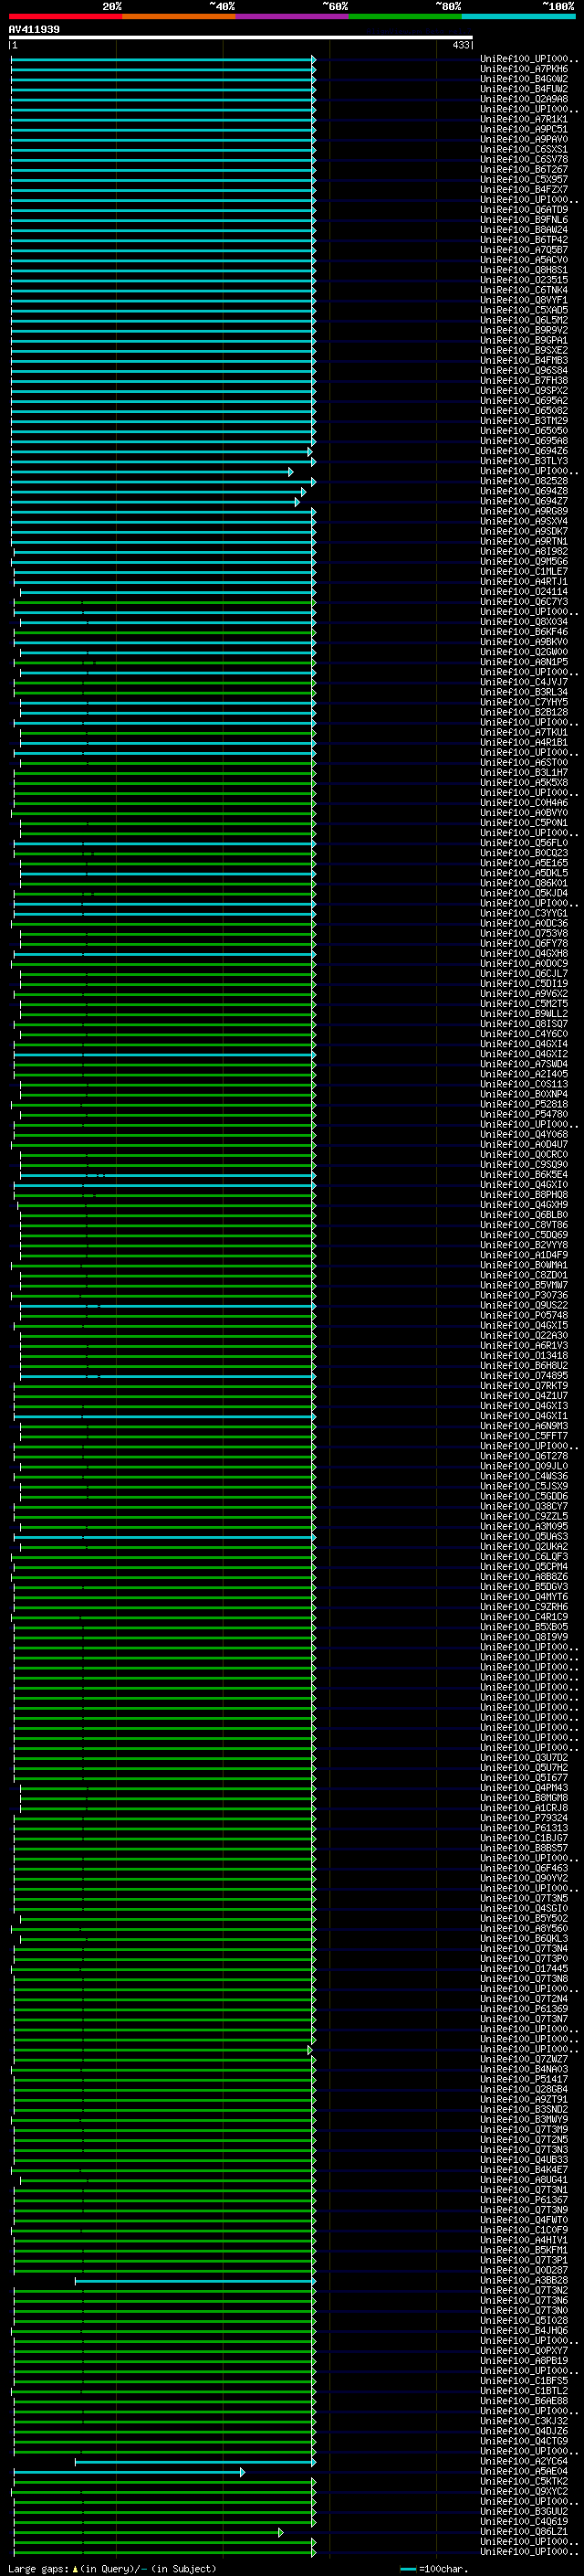Select hit UniRef100_A5ACV0
This screenshot has width=584, height=2576.
pos(524,260)
